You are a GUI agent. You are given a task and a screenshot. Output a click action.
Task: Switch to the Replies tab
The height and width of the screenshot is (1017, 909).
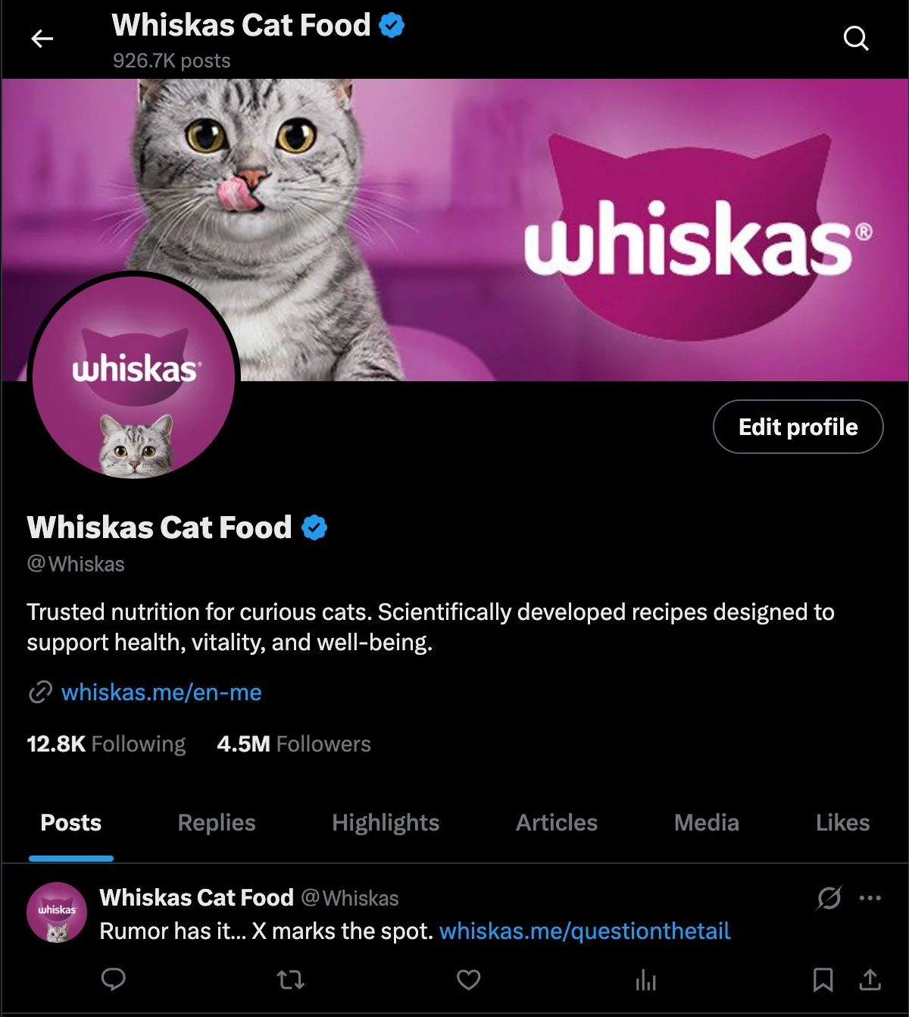tap(217, 823)
